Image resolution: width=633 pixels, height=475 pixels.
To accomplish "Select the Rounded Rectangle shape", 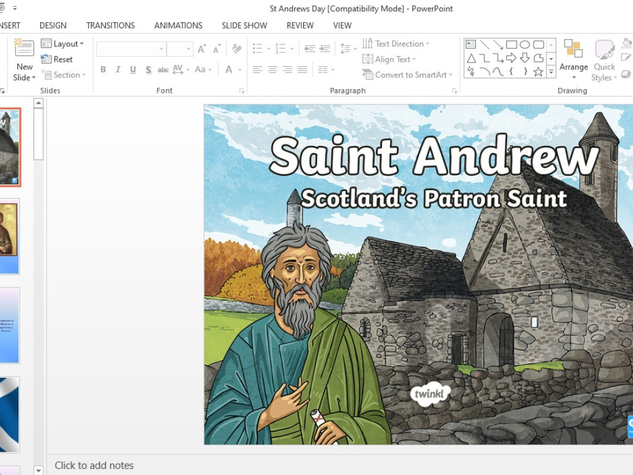I will (538, 44).
